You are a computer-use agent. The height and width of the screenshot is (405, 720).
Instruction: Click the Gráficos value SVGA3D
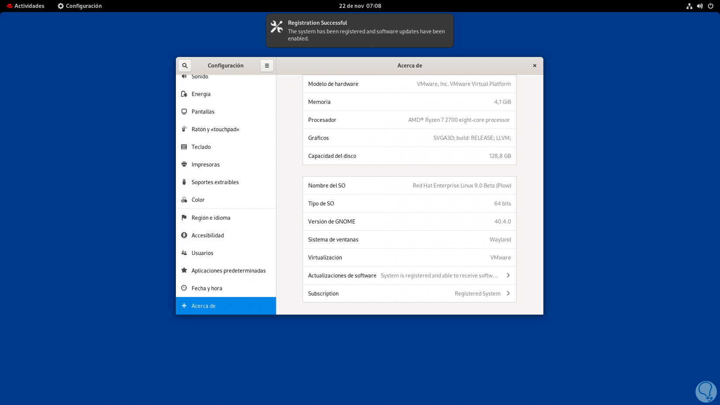[472, 138]
